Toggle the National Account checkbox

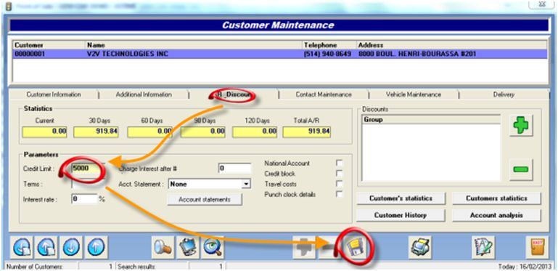340,163
